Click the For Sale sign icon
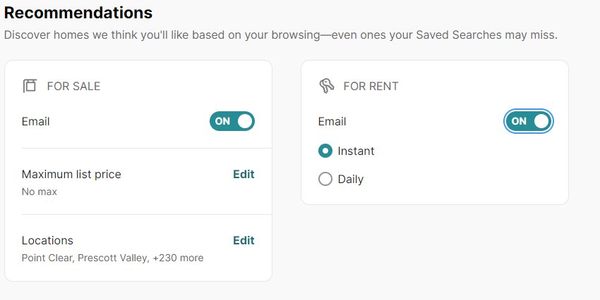This screenshot has width=600, height=300. tap(30, 86)
